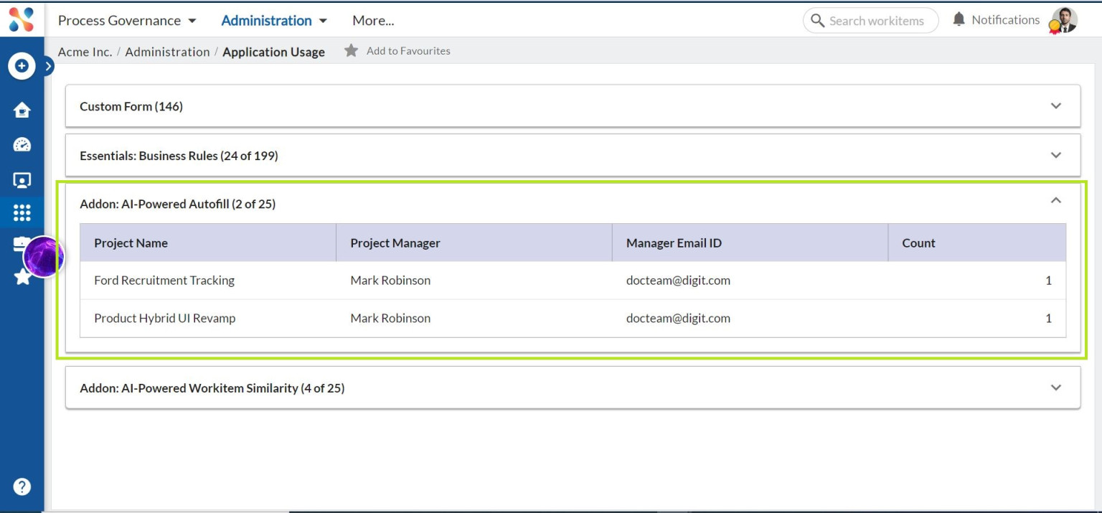The image size is (1102, 513).
Task: Expand the Custom Form (146) section chevron
Action: pyautogui.click(x=1055, y=106)
